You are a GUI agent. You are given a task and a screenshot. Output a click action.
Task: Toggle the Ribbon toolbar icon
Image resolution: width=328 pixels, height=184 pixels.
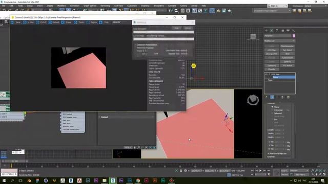(x=195, y=11)
